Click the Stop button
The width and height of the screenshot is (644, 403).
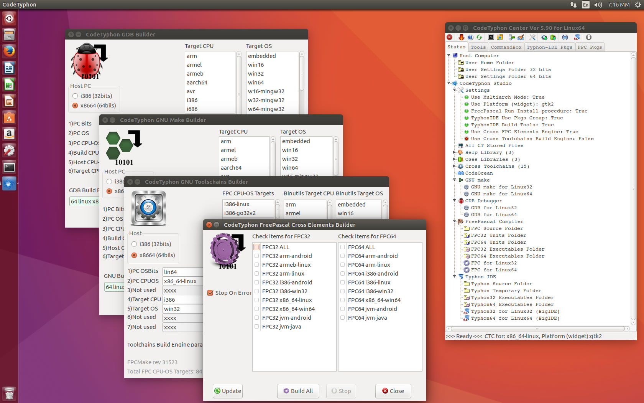[x=341, y=391]
